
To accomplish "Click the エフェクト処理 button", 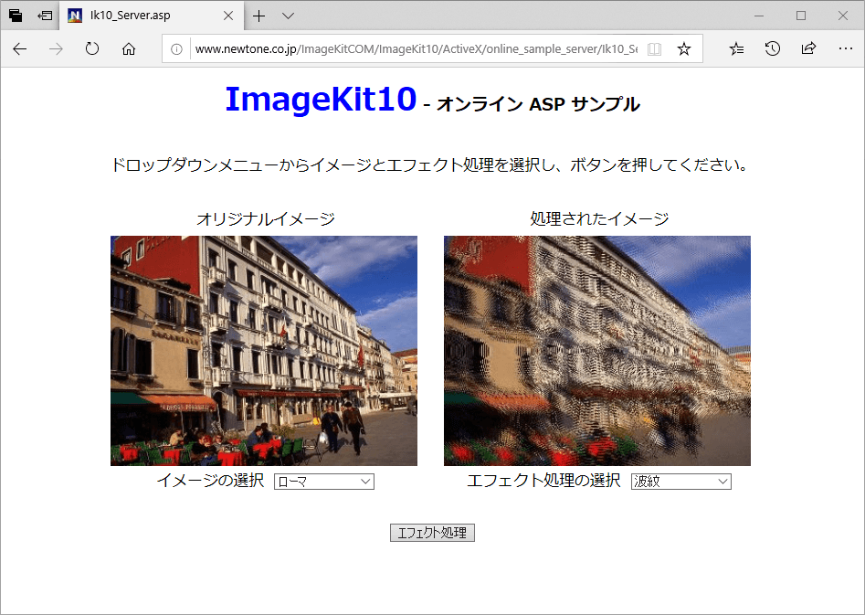I will [432, 533].
